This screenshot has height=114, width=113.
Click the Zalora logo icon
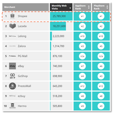click(12, 46)
